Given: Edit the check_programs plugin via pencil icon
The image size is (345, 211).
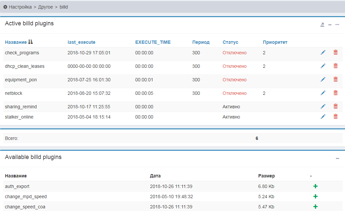Looking at the screenshot, I should pos(323,52).
